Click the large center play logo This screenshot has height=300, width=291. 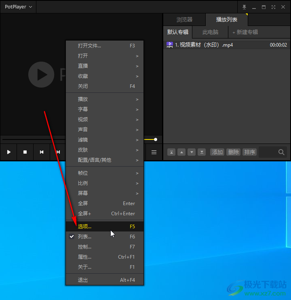pyautogui.click(x=41, y=75)
